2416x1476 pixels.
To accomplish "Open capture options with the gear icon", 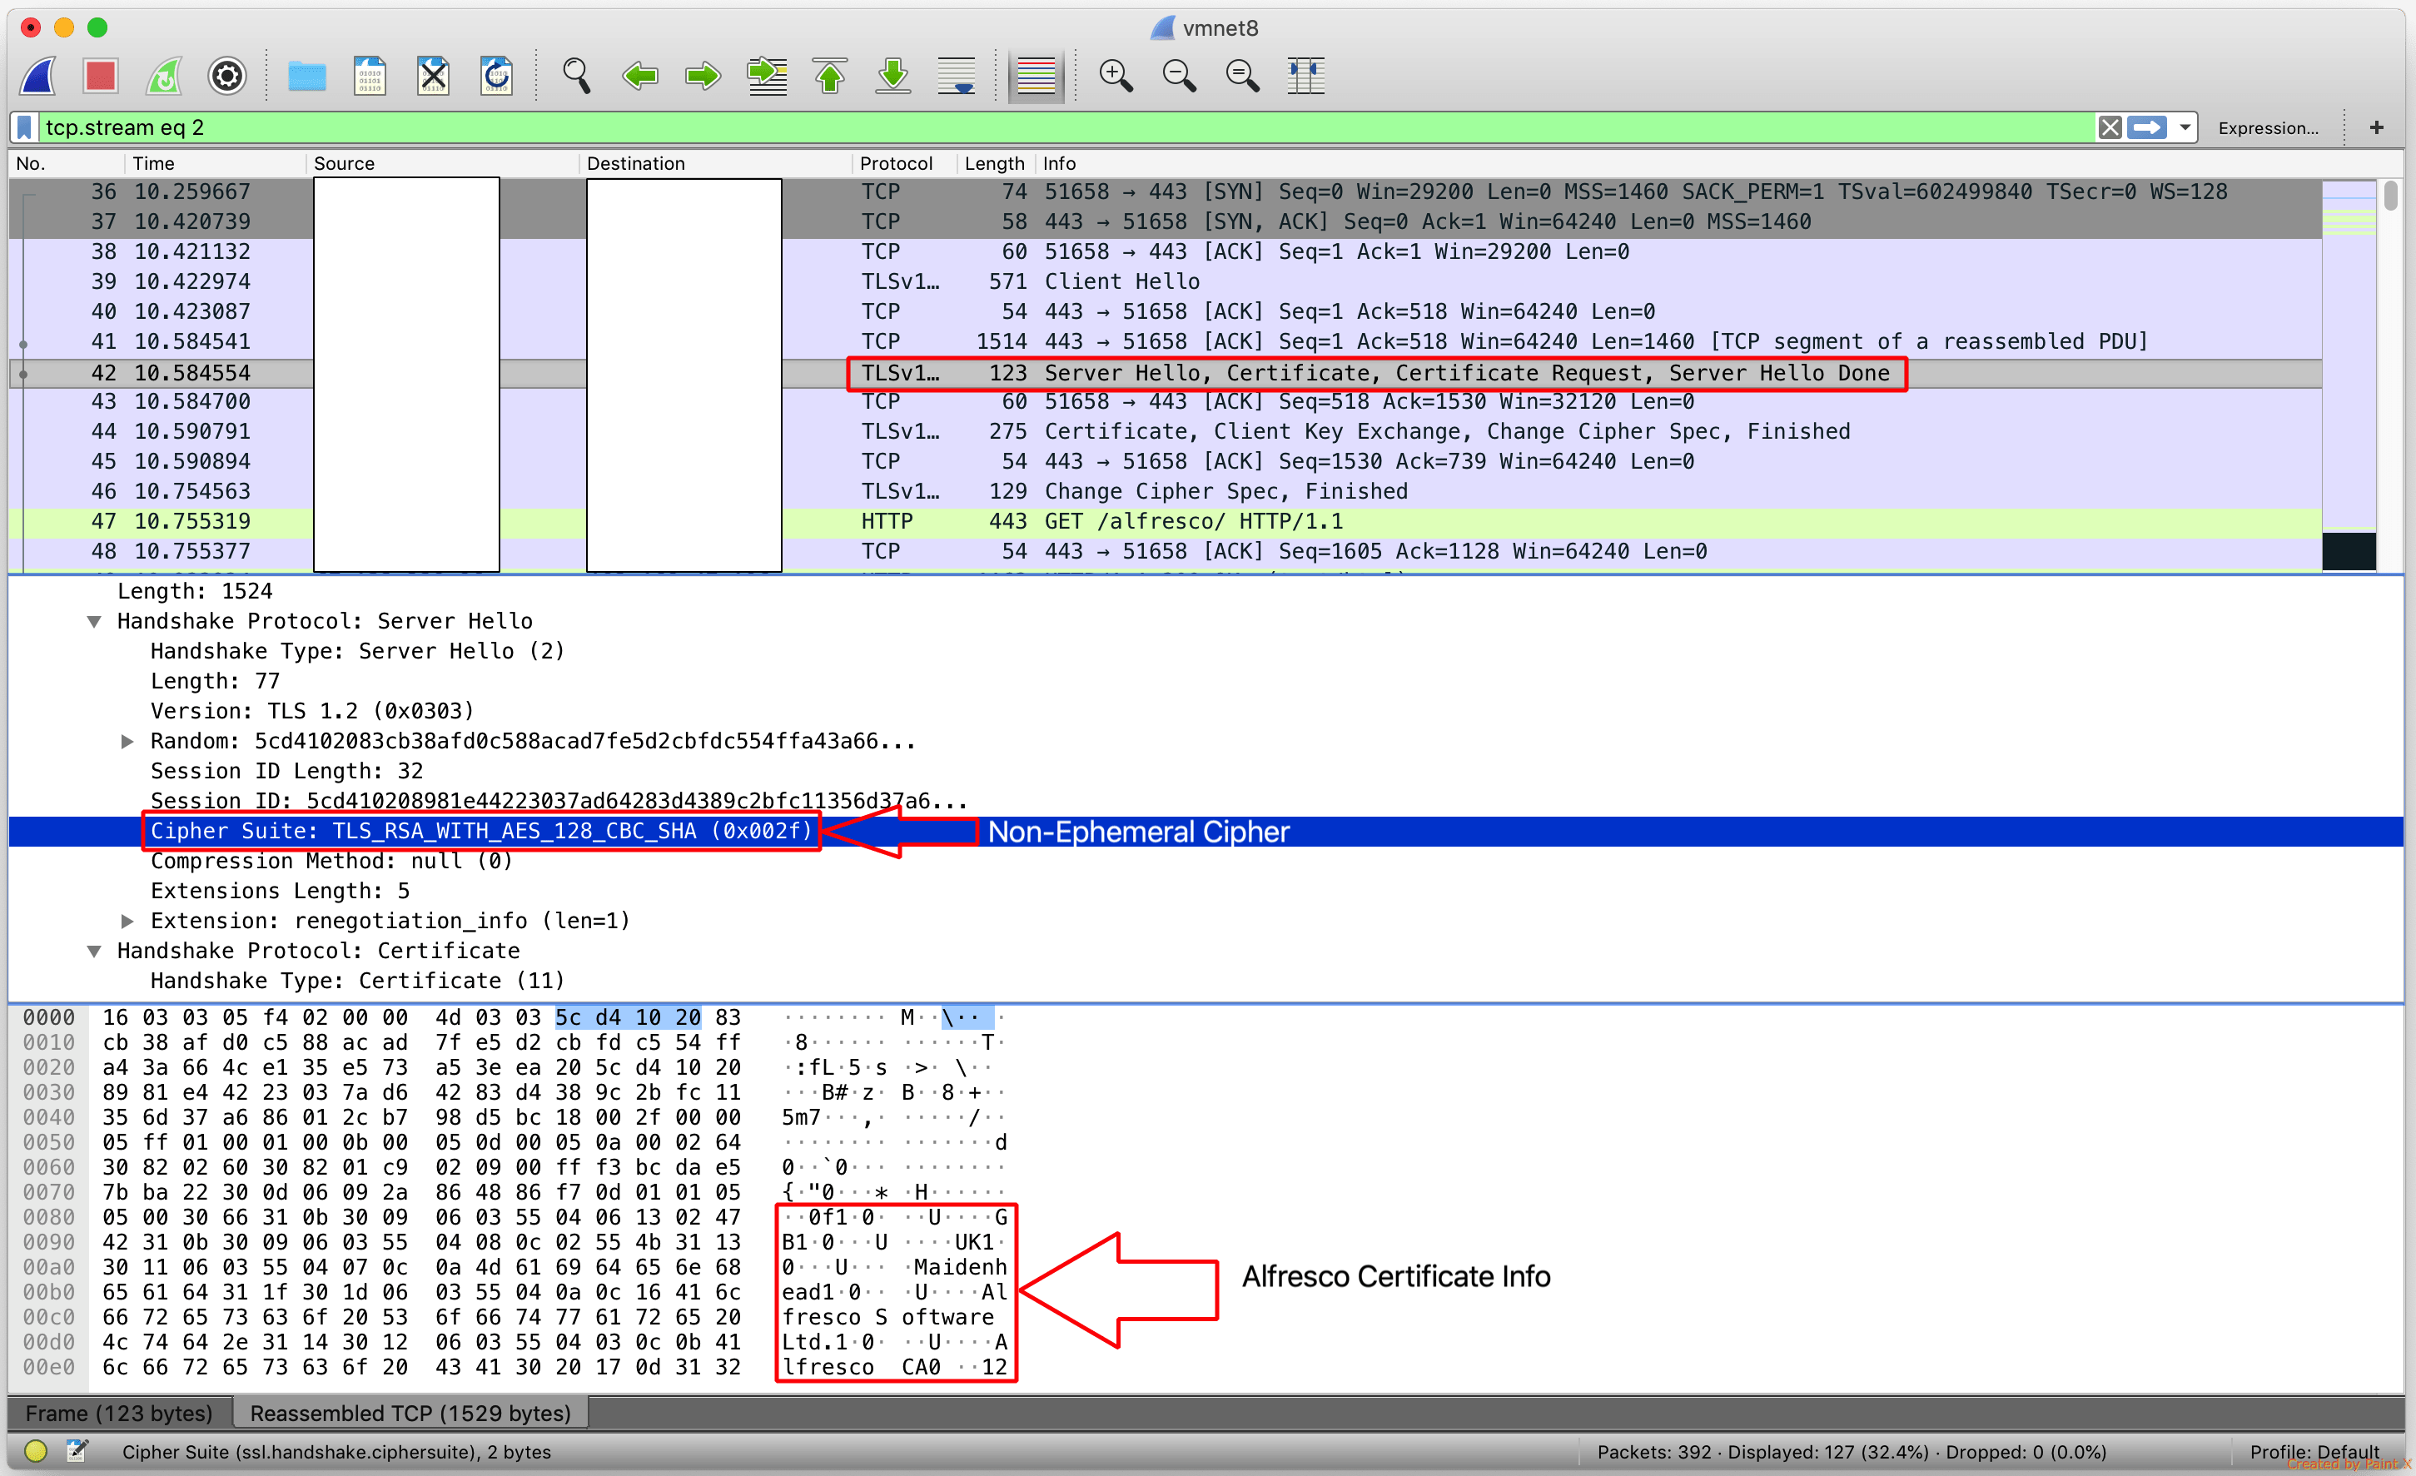I will (226, 76).
